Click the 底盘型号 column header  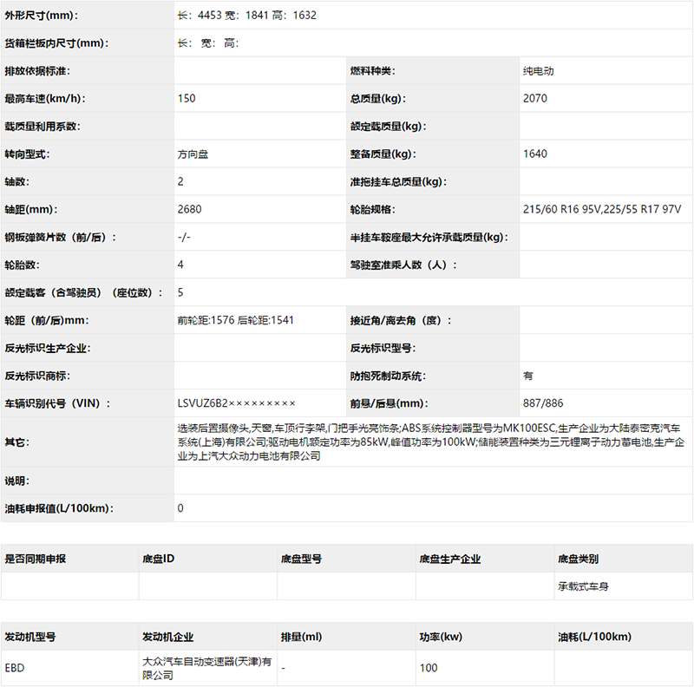tap(301, 559)
